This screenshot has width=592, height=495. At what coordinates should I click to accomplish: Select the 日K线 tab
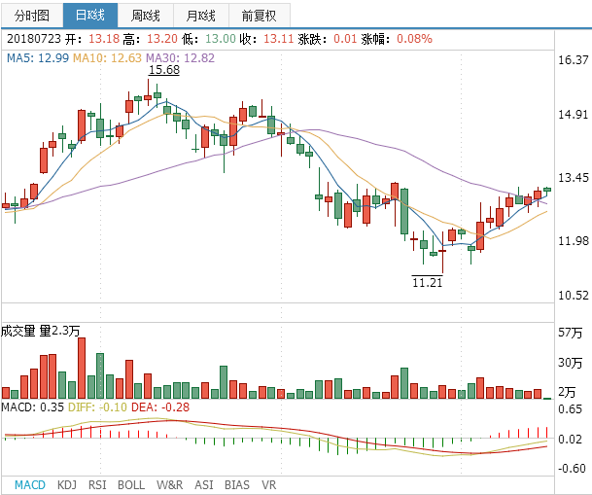[90, 16]
